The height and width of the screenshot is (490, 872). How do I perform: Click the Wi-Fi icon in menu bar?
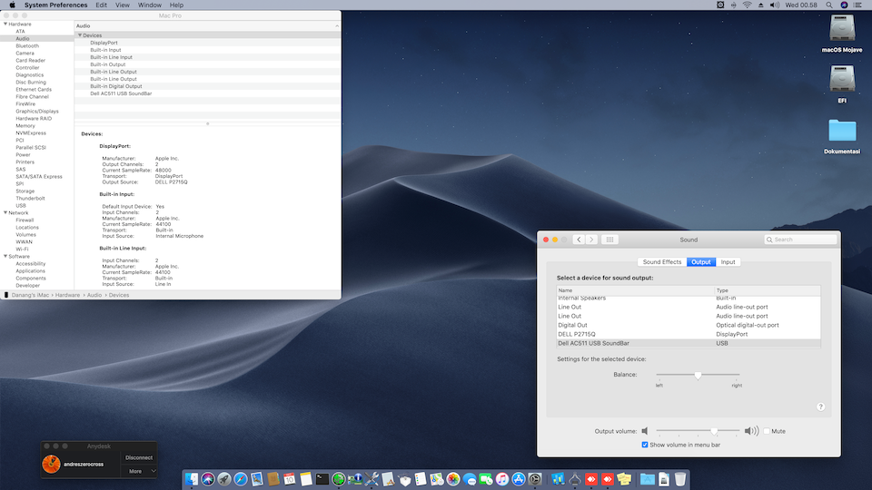(x=747, y=5)
